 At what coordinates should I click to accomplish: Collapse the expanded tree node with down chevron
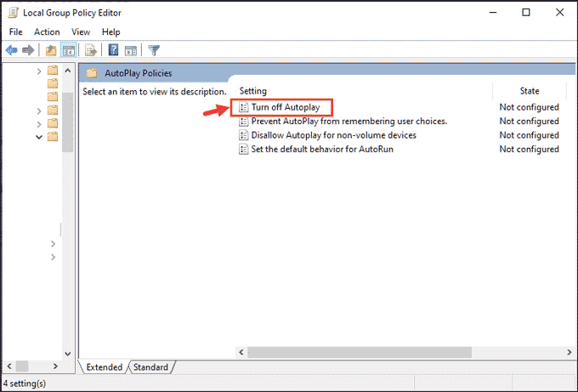click(x=39, y=137)
